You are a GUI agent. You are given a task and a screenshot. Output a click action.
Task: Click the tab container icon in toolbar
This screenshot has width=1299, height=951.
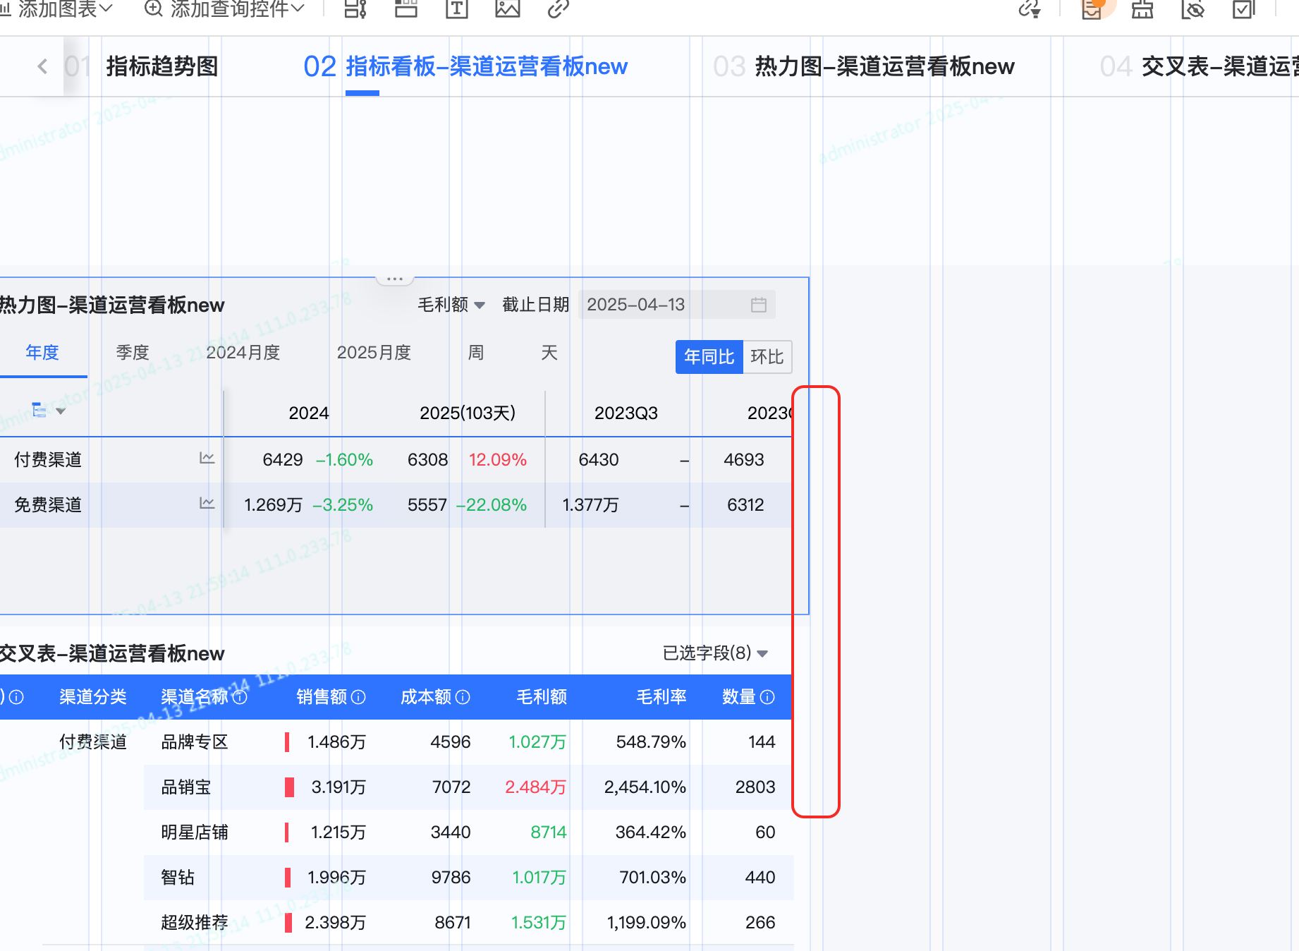pos(406,8)
